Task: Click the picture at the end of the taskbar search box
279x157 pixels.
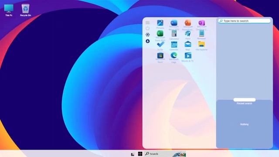Action: tap(179, 154)
